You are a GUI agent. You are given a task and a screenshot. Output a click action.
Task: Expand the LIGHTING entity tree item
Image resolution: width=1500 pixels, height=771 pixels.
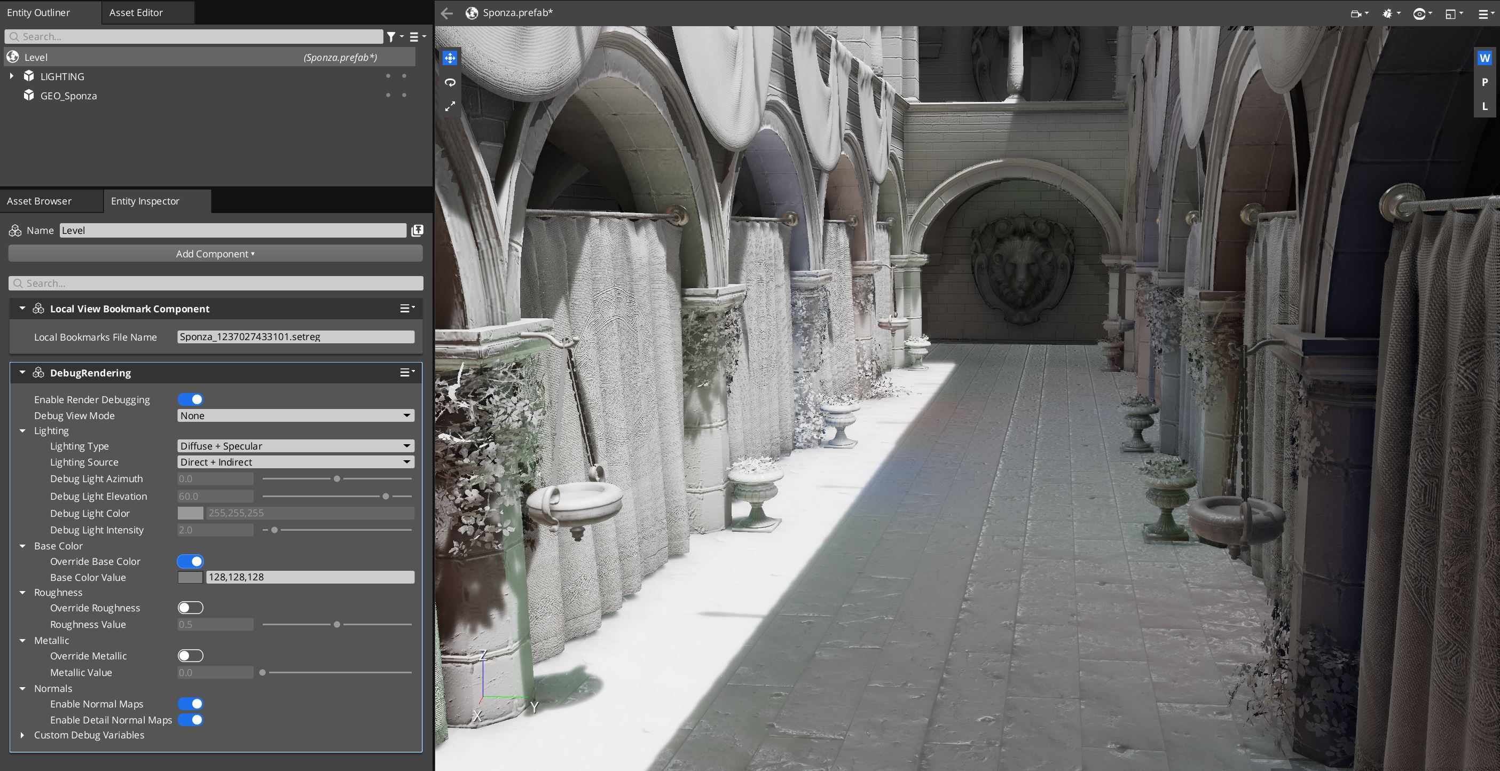[12, 76]
